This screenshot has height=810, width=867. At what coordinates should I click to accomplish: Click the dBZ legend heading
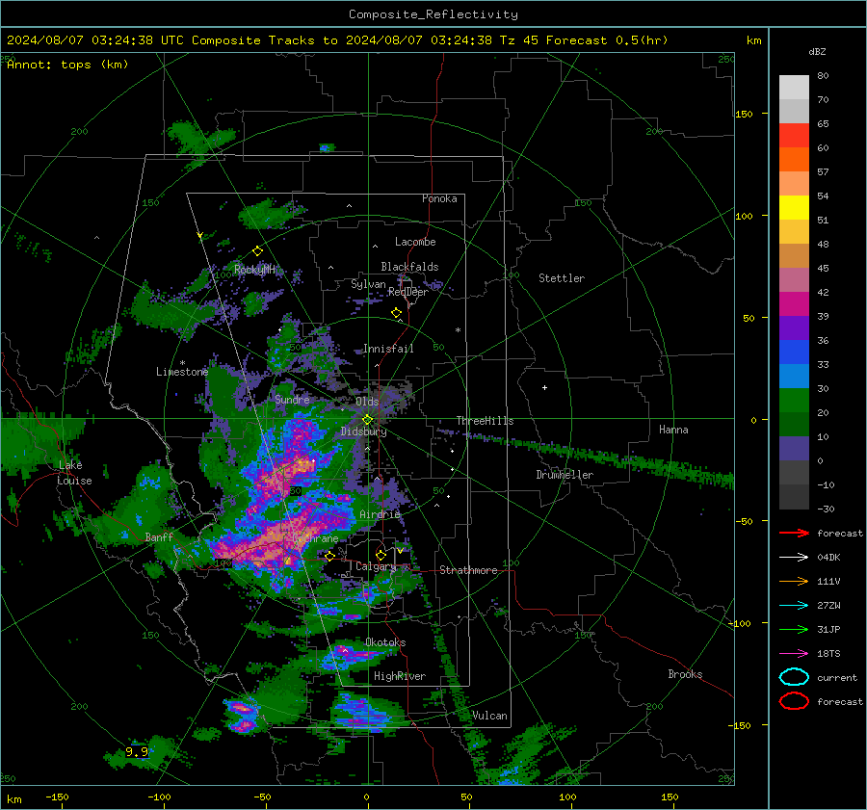click(817, 52)
